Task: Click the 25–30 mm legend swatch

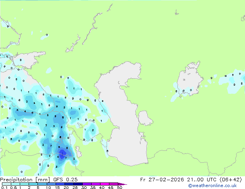Action: [78, 184]
